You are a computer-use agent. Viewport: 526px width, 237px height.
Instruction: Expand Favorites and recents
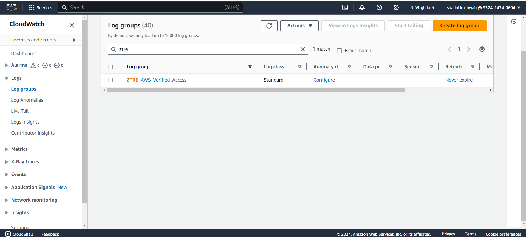tap(74, 40)
